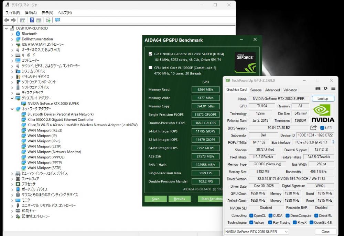This screenshot has width=344, height=236.
Task: Switch to the Validation tab in GPU-Z
Action: point(290,90)
